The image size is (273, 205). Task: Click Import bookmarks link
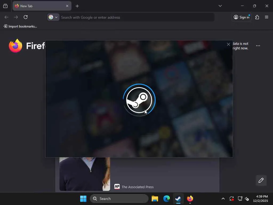click(x=20, y=26)
